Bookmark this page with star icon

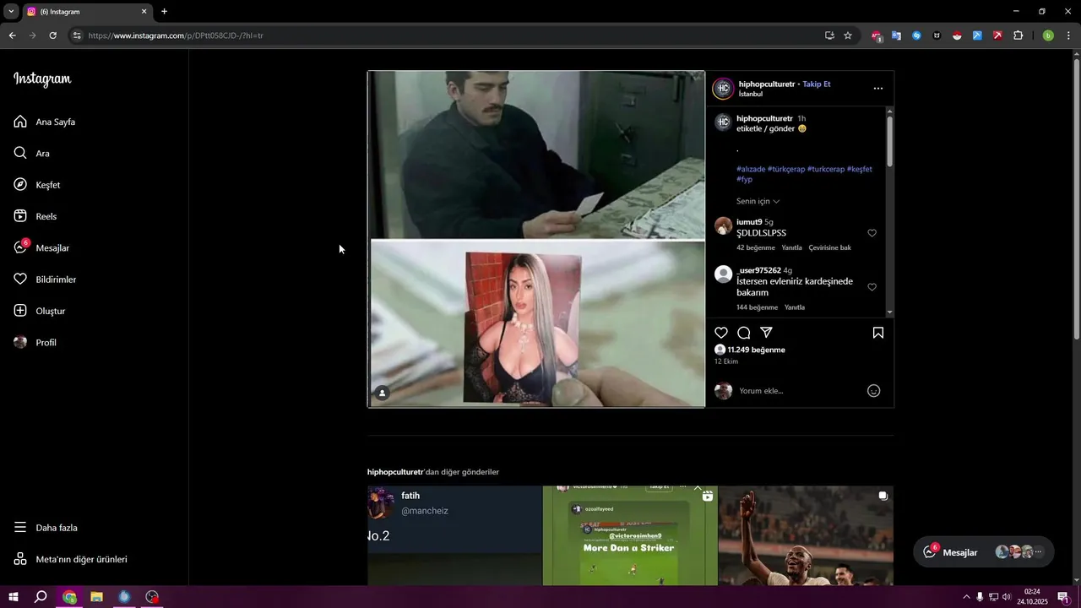point(848,35)
